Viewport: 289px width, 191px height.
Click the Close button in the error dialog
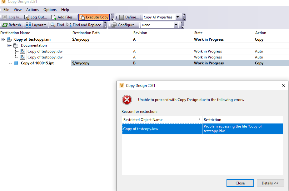pyautogui.click(x=240, y=183)
